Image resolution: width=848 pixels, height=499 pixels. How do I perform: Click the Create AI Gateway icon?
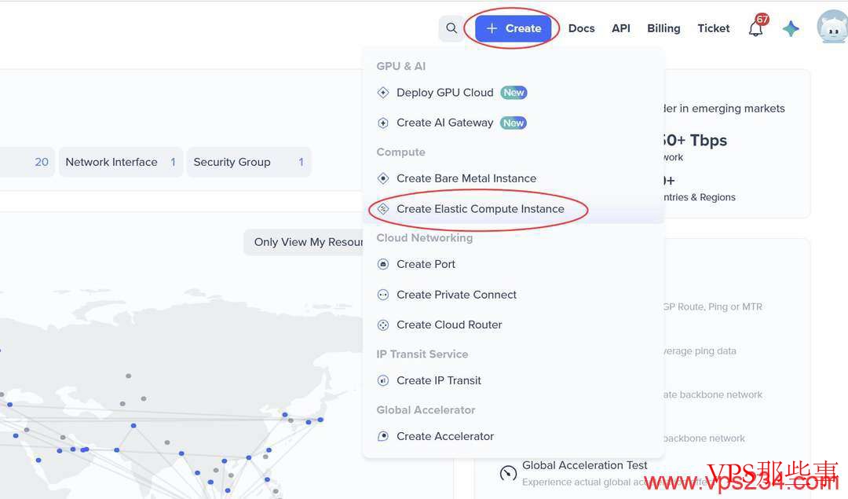pyautogui.click(x=383, y=123)
